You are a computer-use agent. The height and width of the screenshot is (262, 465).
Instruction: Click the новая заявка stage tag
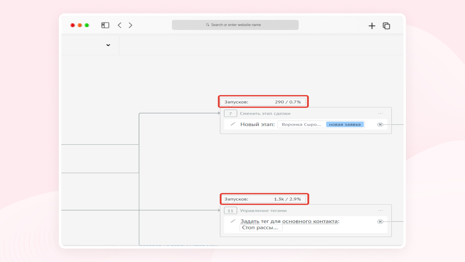[x=345, y=125]
